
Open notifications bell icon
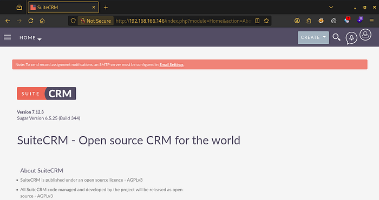pyautogui.click(x=351, y=38)
